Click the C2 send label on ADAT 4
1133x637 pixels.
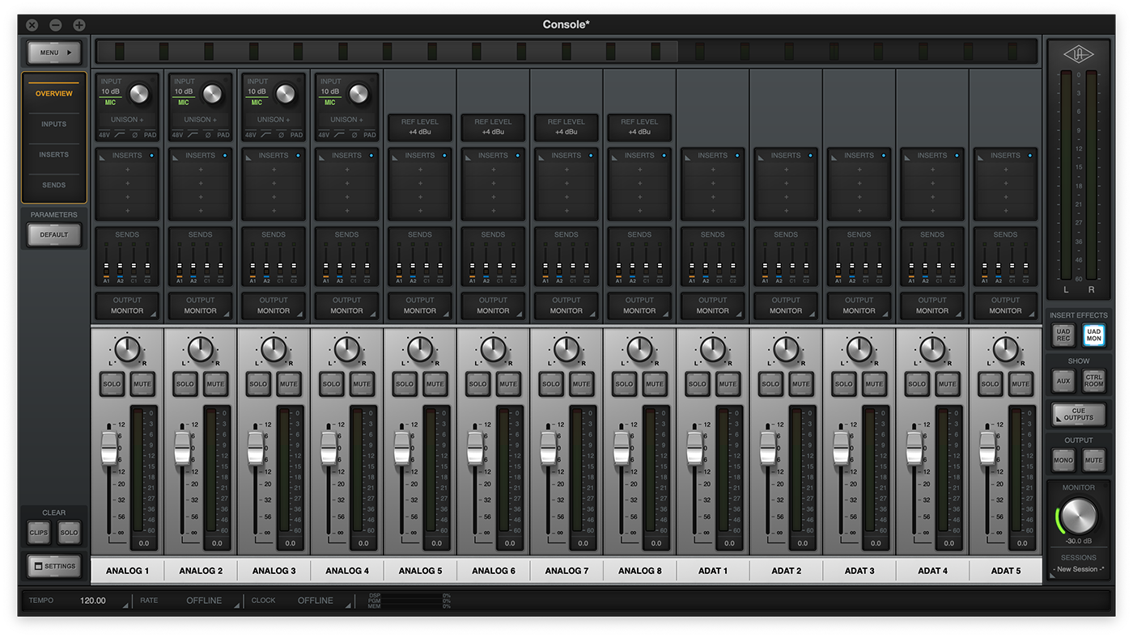click(953, 281)
